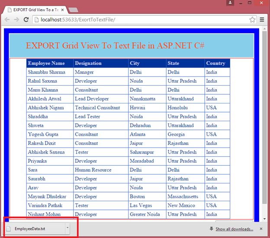The height and width of the screenshot is (238, 270).
Task: Minimize the Chrome window
Action: [x=241, y=3]
